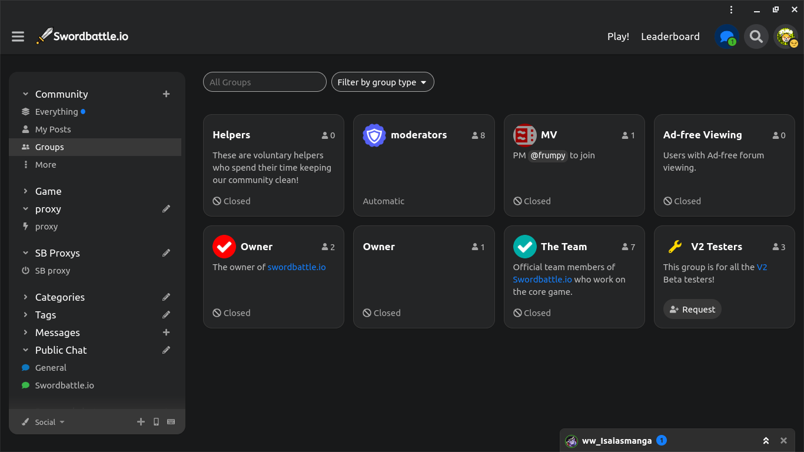Open swordbattle.io link in Owner card
The image size is (804, 452).
297,267
